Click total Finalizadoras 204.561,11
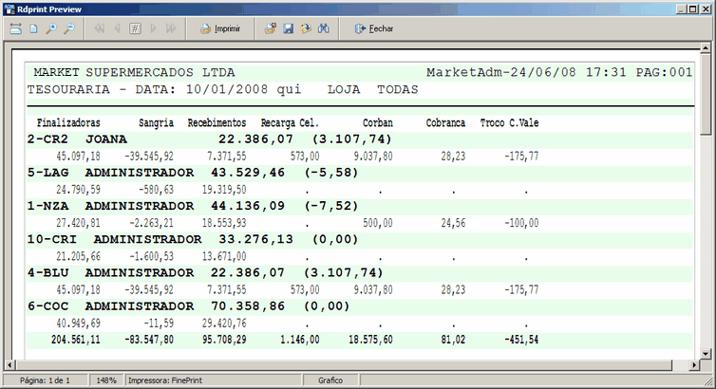Screen dimensions: 716x389 point(76,340)
